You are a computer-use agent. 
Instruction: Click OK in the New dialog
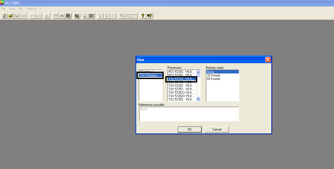[190, 129]
